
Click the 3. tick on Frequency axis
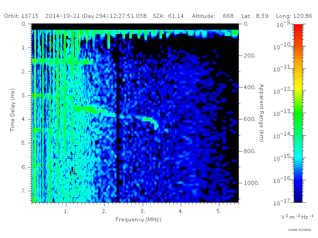143,211
